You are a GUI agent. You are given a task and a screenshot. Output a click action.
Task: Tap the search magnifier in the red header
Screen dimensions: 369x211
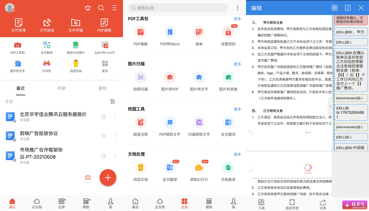[101, 8]
